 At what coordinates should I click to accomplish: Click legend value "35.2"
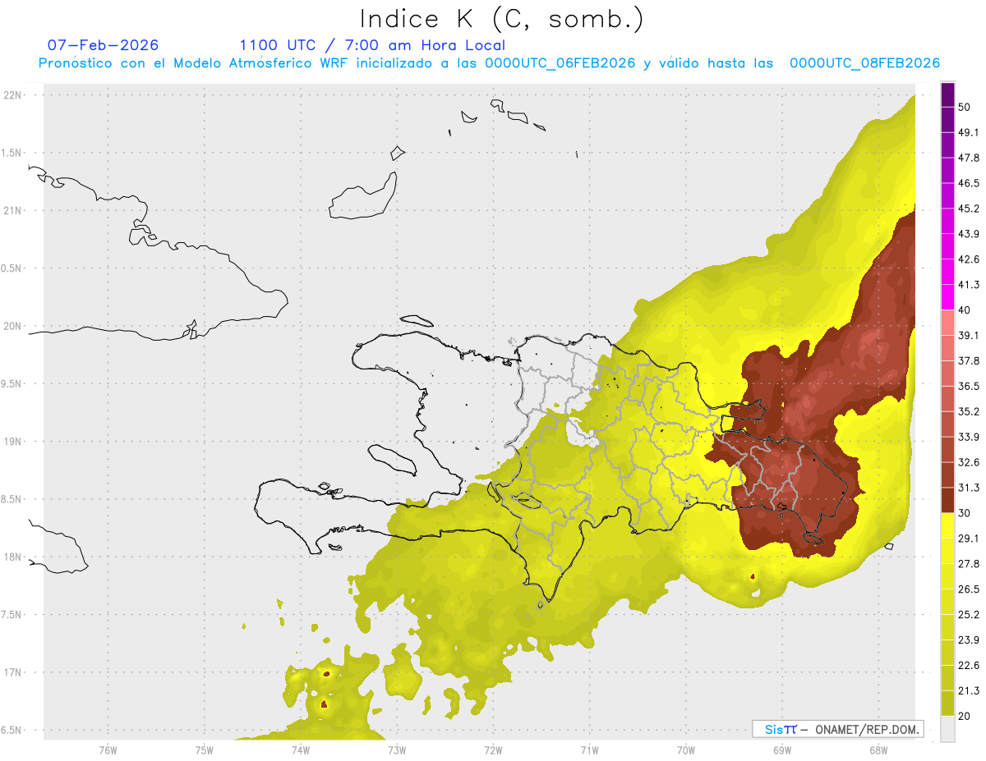coord(969,411)
